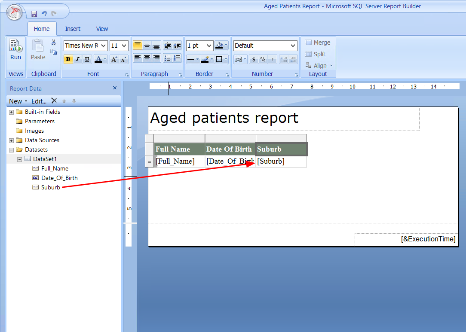Open the Report Builder application button
Screen dimensions: 466x332
[x=14, y=12]
